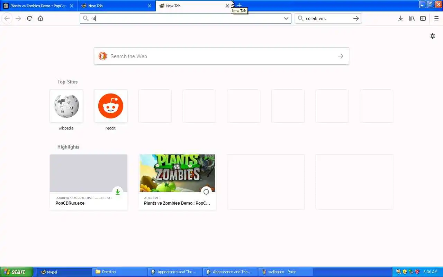
Task: Click the 'collab vm.' search field
Action: click(328, 18)
